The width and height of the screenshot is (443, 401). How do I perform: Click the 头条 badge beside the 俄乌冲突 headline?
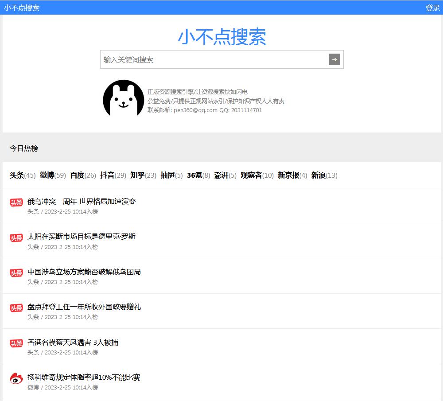(16, 202)
